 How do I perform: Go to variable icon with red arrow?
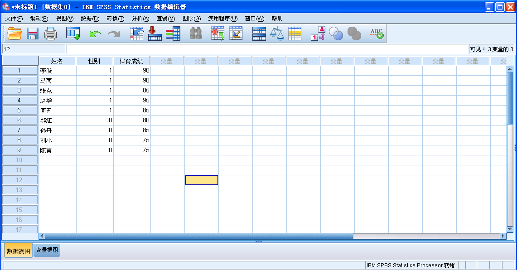pyautogui.click(x=155, y=34)
